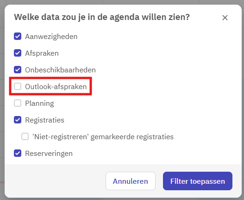Viewport: 244px width, 200px height.
Task: Close the agenda filter dialog with X
Action: click(225, 18)
